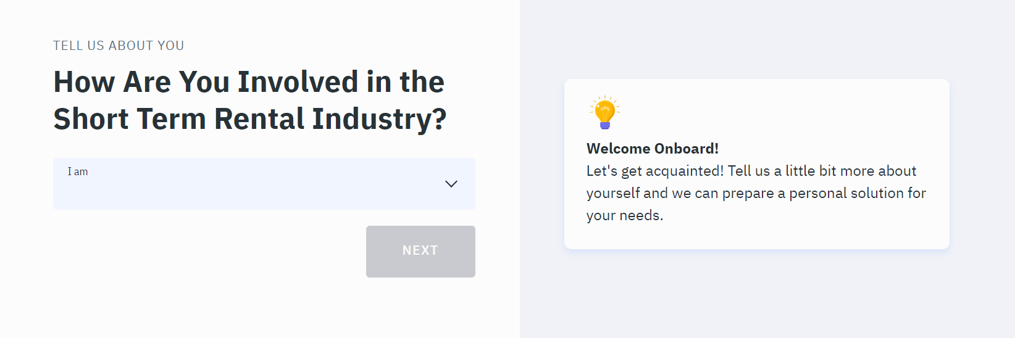Click the "I am" field label
The width and height of the screenshot is (1015, 338).
pos(78,171)
